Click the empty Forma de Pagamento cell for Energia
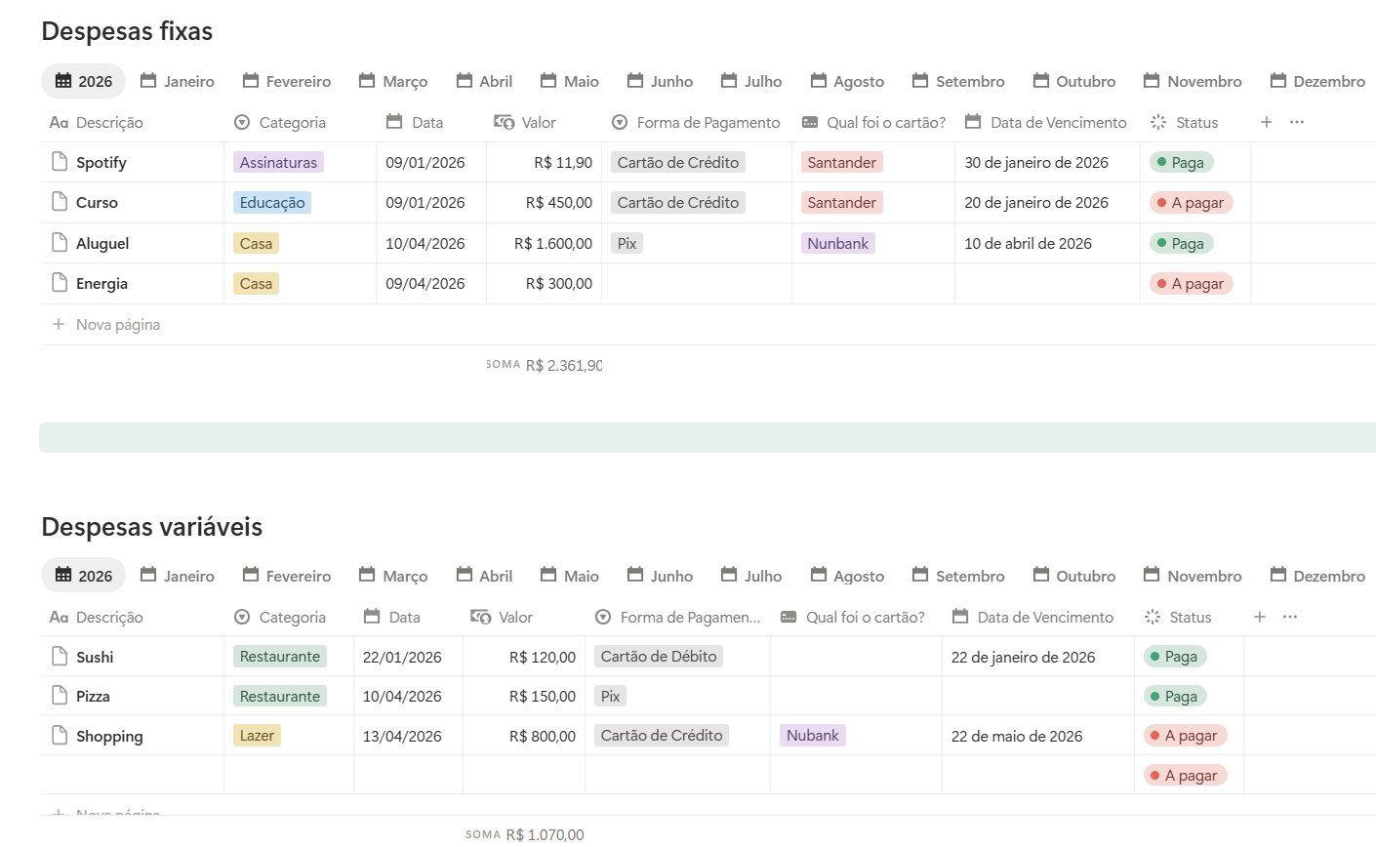 [696, 284]
